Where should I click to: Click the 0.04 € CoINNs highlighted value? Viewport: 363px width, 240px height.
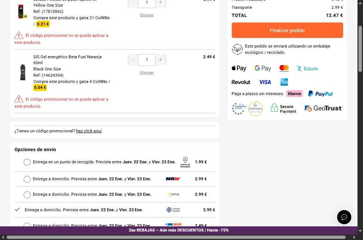(x=40, y=88)
